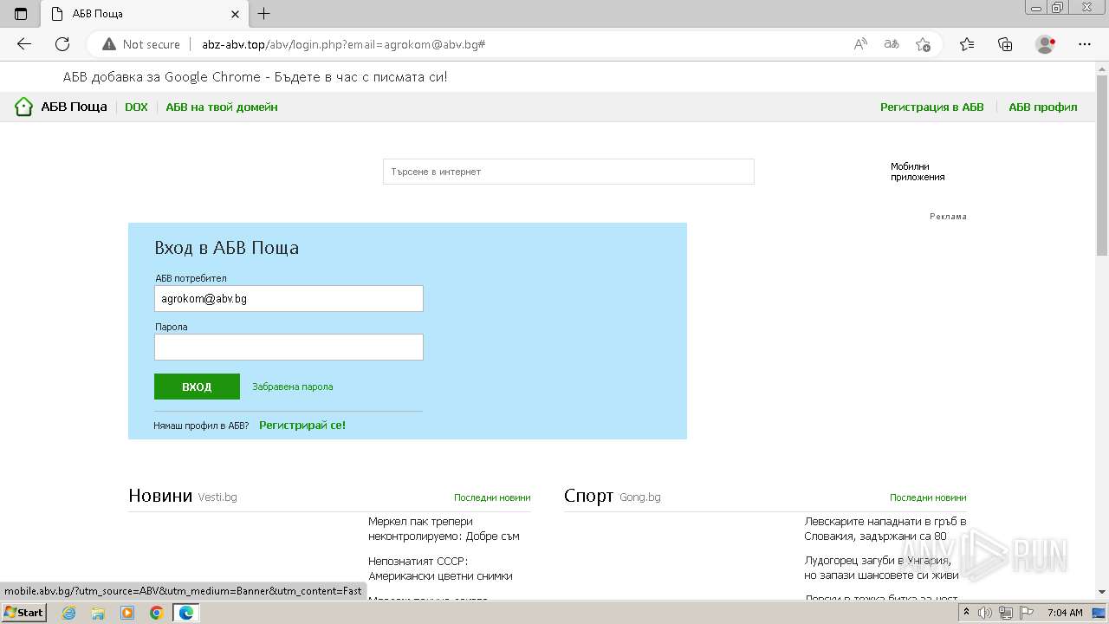Screen dimensions: 1109x624
Task: Launch Internet Explorer from taskbar
Action: [69, 613]
